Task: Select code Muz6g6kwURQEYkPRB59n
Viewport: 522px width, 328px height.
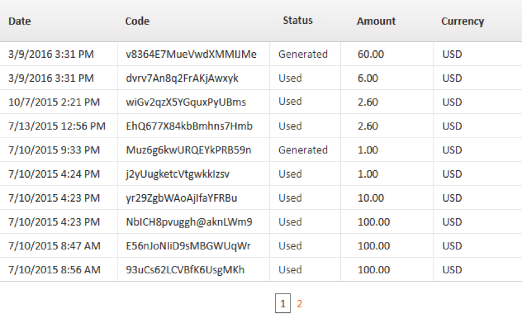Action: 189,150
